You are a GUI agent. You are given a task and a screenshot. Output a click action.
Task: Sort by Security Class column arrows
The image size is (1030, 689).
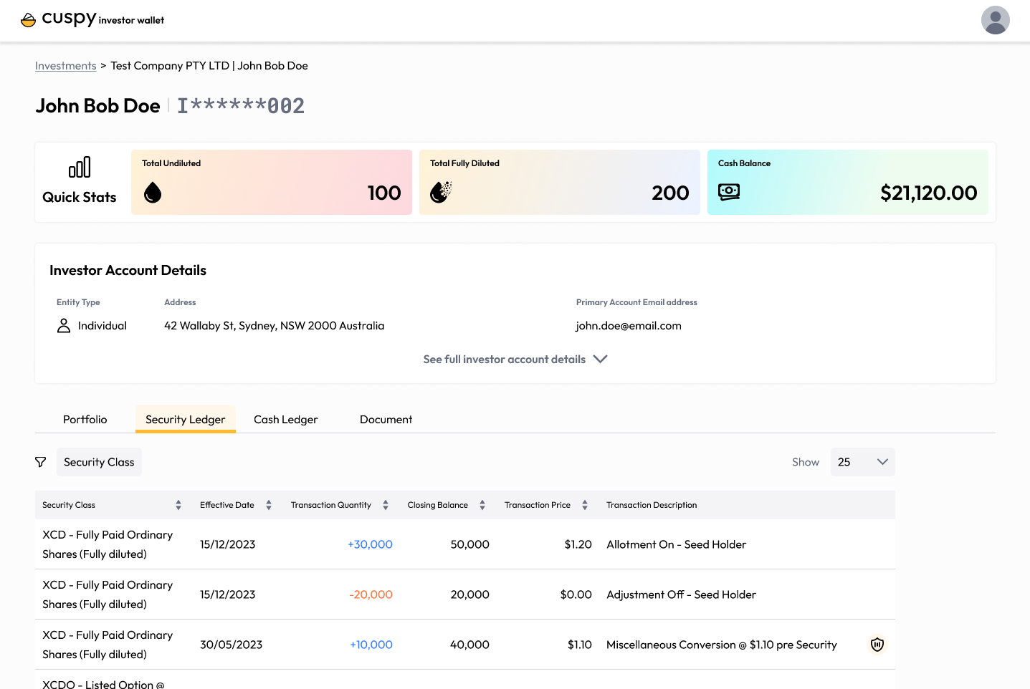click(178, 505)
